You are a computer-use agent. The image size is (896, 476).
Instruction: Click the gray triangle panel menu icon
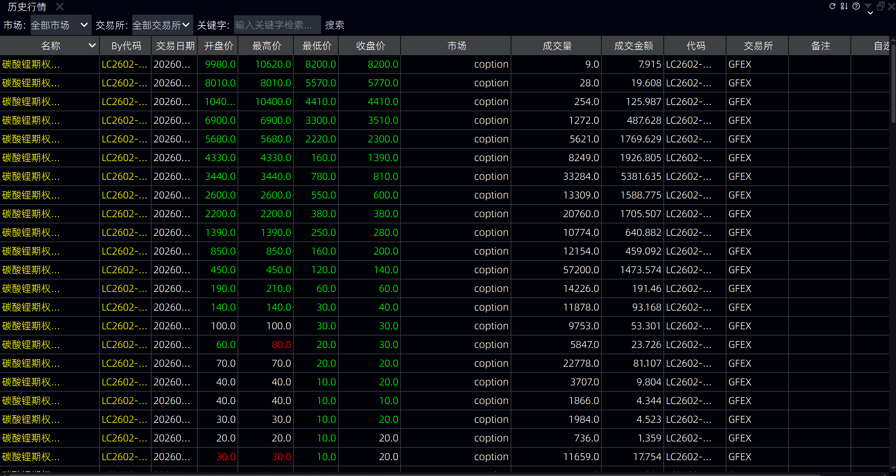(868, 6)
